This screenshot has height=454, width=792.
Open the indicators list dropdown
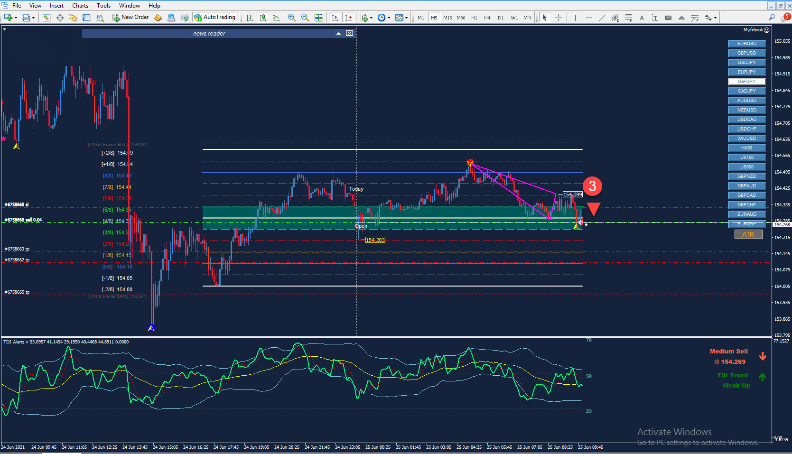(366, 18)
